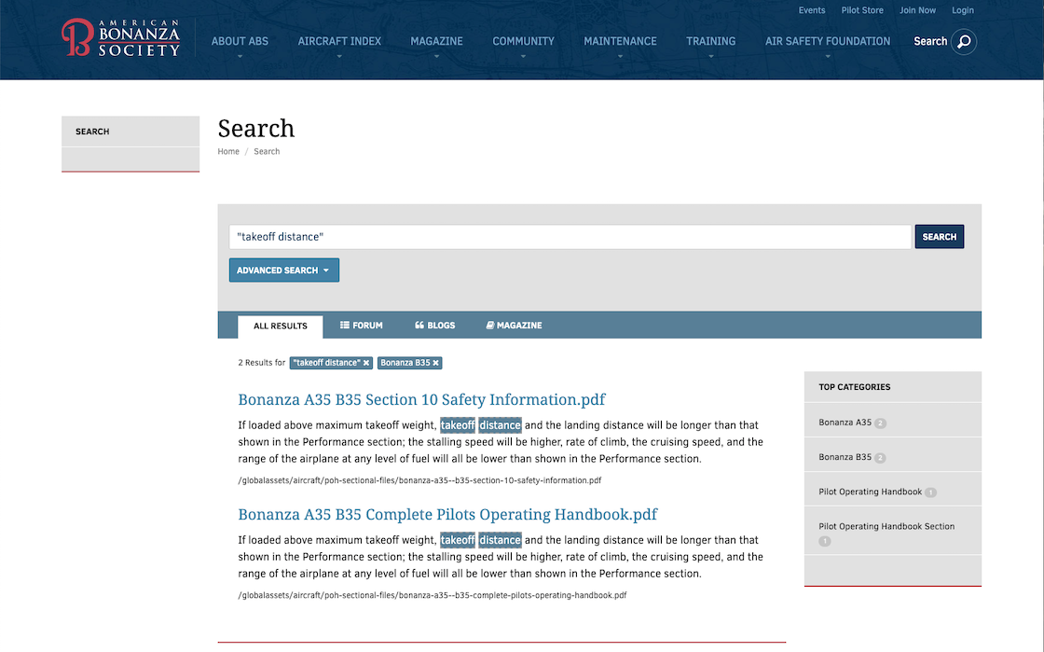
Task: Switch to the Forum results tab
Action: (x=362, y=326)
